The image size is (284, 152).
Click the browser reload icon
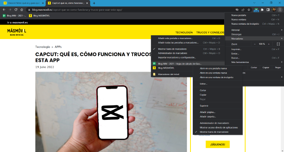[16, 9]
